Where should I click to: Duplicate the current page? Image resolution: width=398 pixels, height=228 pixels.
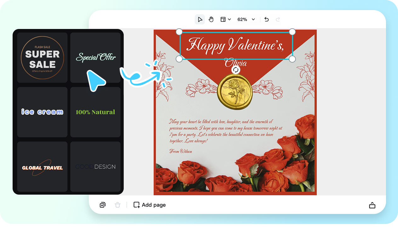tap(102, 205)
